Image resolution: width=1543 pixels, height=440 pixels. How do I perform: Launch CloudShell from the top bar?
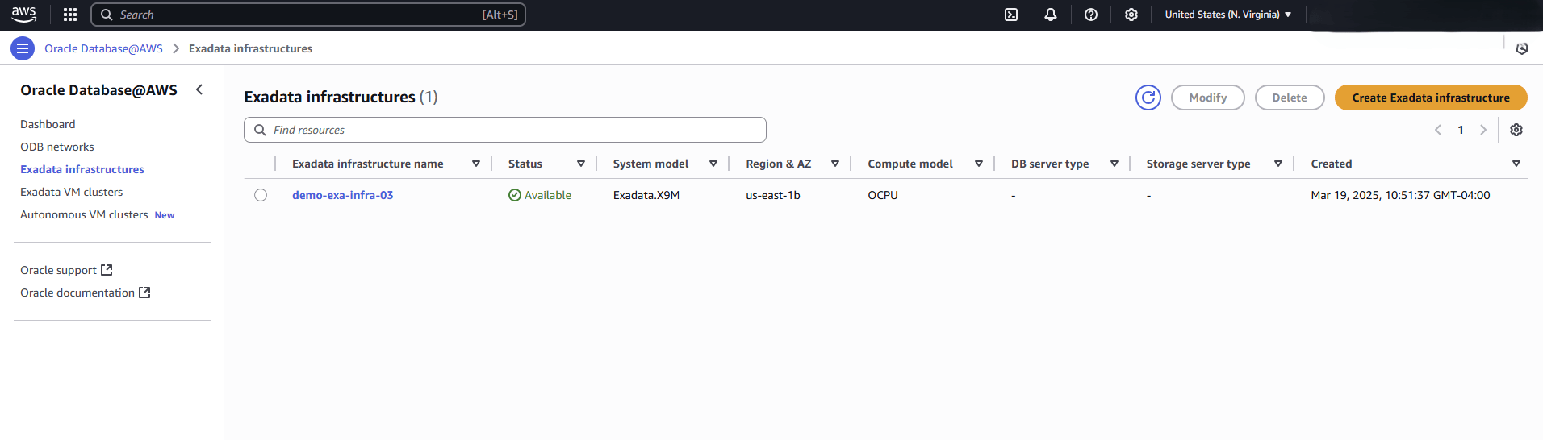pyautogui.click(x=1010, y=15)
